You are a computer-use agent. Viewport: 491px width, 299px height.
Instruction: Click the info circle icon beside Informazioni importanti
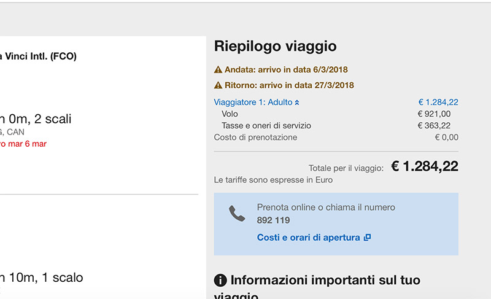[x=220, y=281]
